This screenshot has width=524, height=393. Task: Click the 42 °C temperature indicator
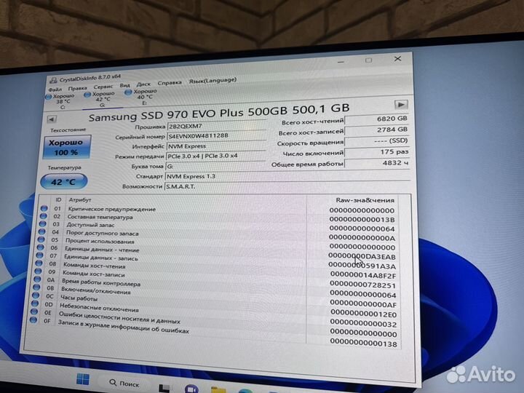click(x=63, y=182)
